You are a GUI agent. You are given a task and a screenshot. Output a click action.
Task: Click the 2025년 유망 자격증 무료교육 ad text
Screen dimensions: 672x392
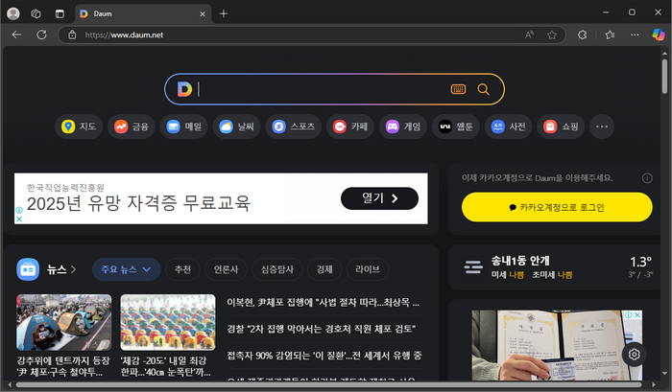point(138,203)
